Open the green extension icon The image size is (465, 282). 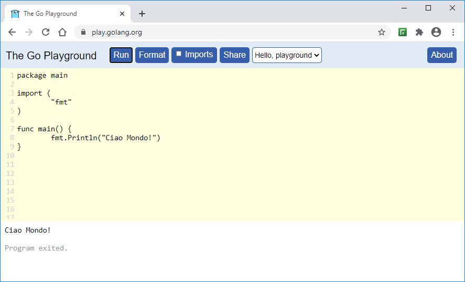coord(403,32)
